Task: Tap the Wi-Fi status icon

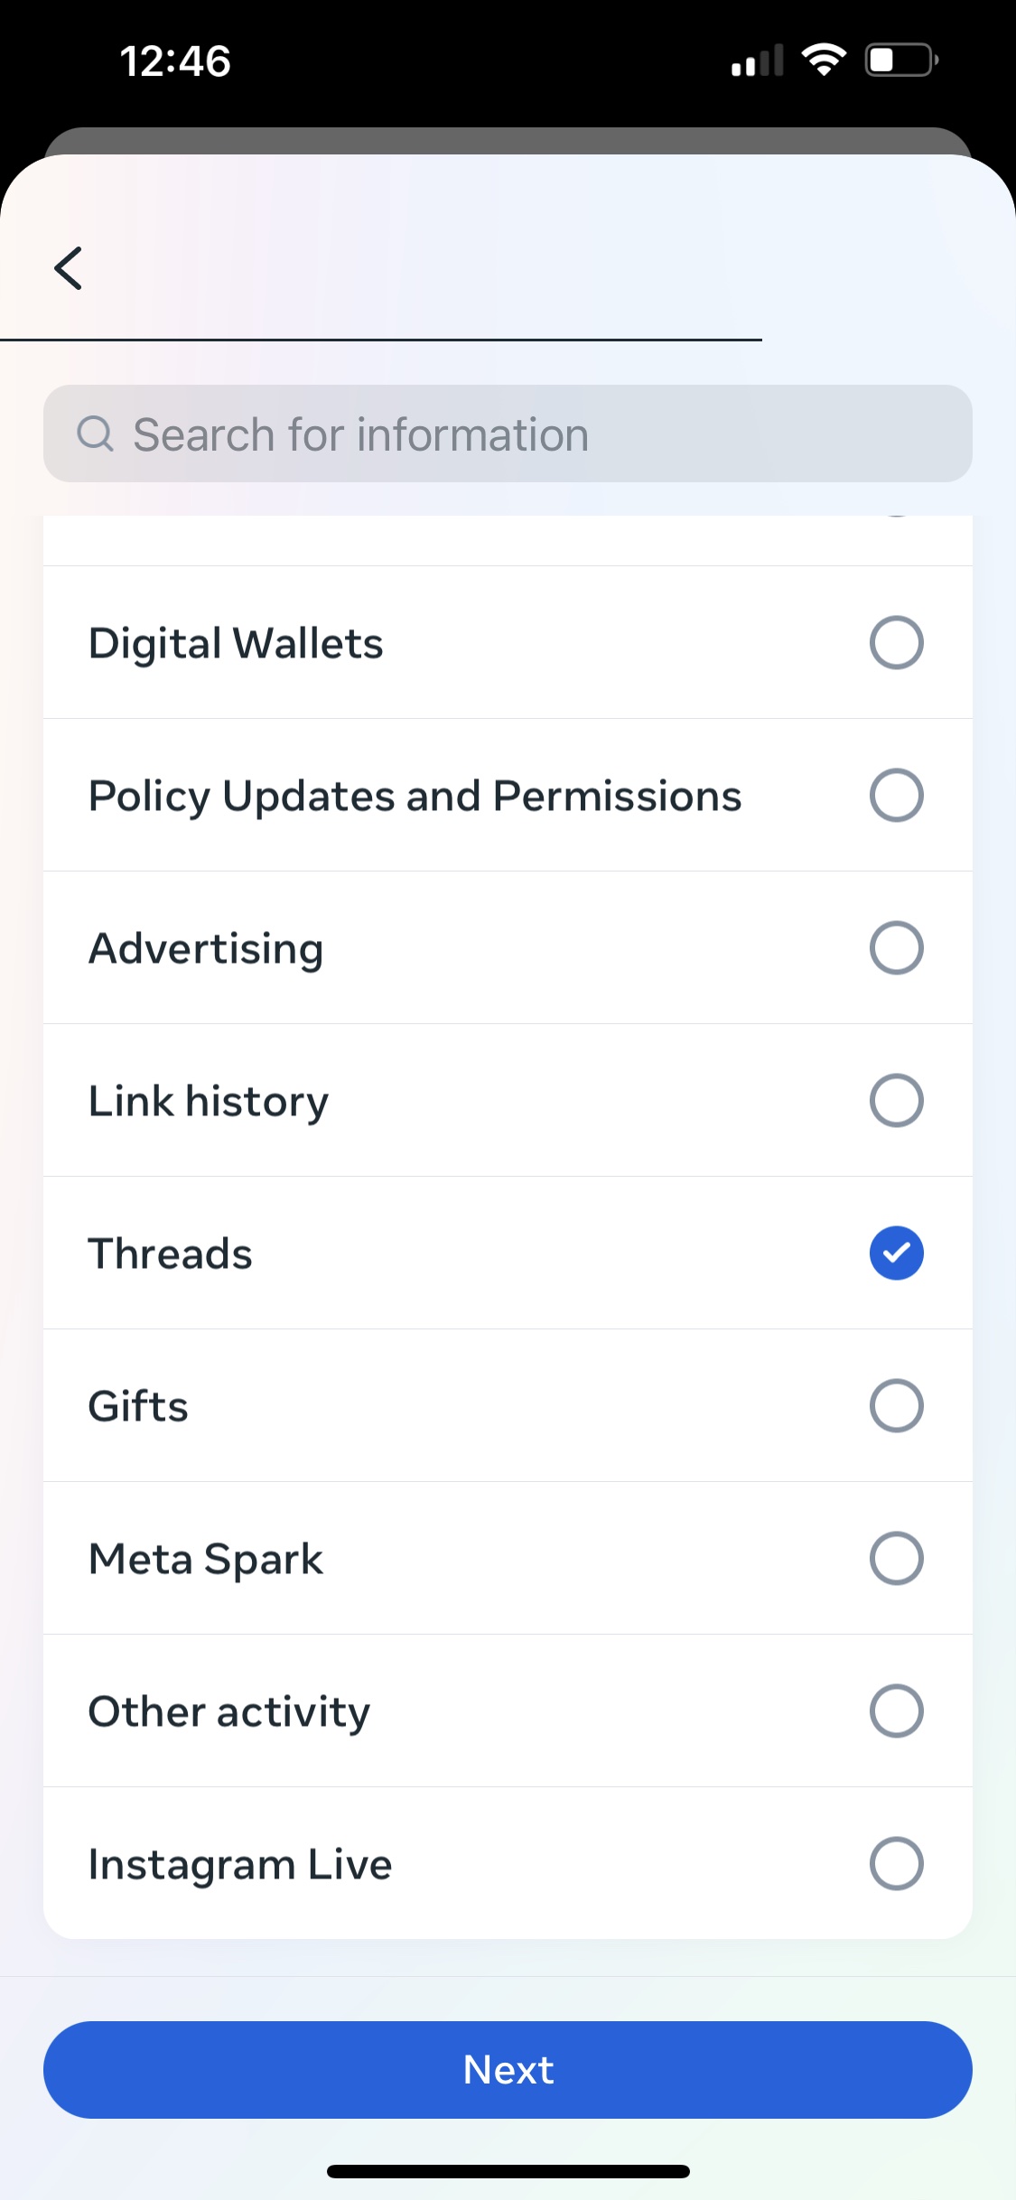Action: pos(824,61)
